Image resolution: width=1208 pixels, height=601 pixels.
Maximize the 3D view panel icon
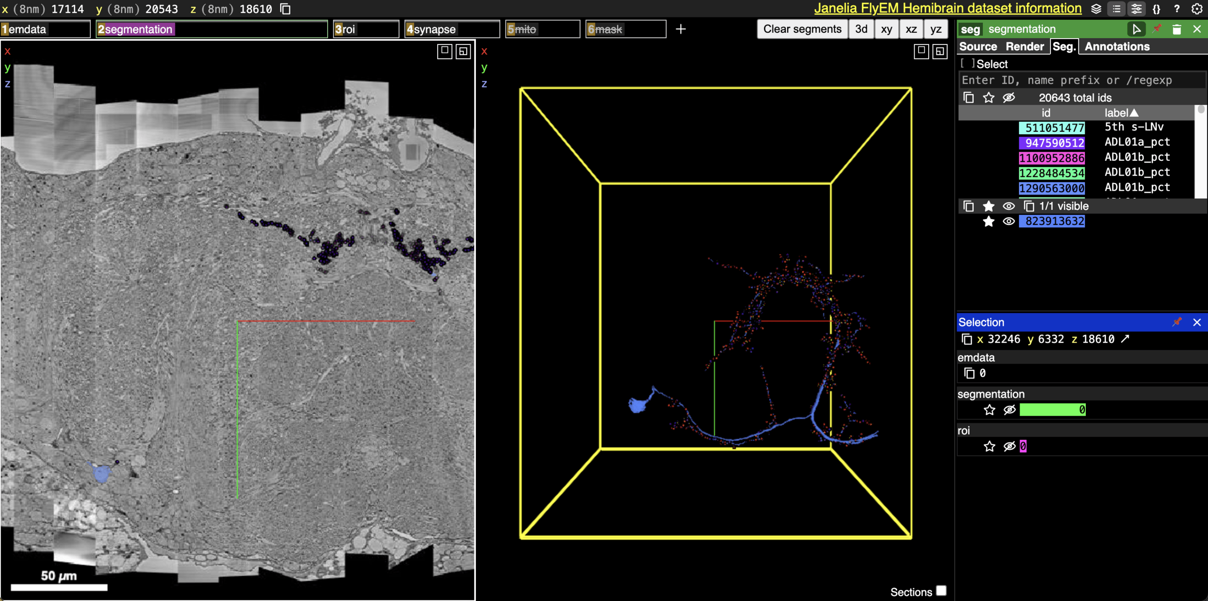[921, 51]
